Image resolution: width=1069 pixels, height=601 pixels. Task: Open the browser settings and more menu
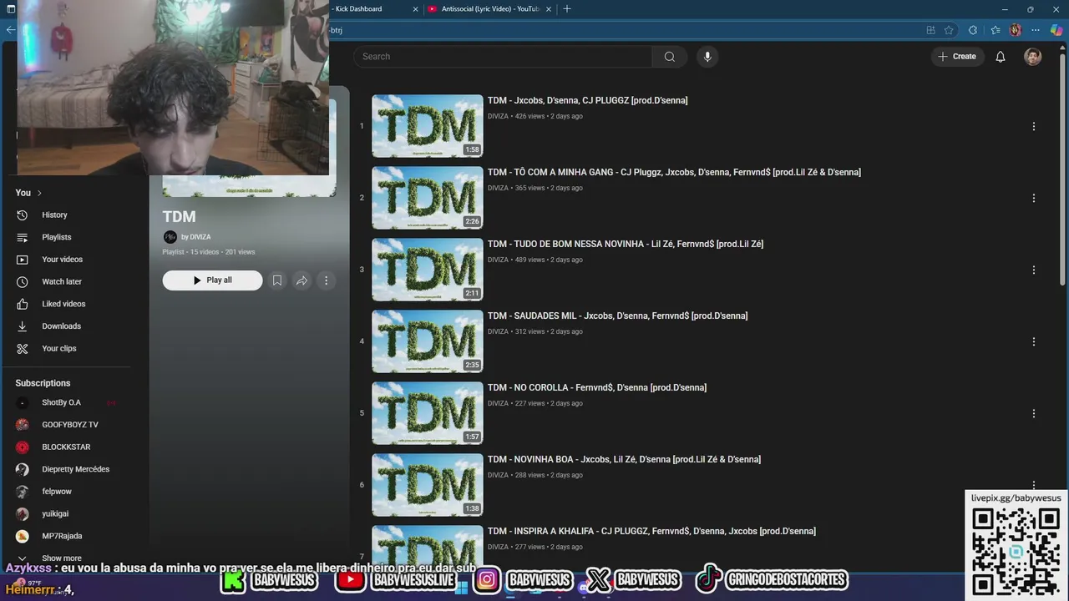(1036, 30)
